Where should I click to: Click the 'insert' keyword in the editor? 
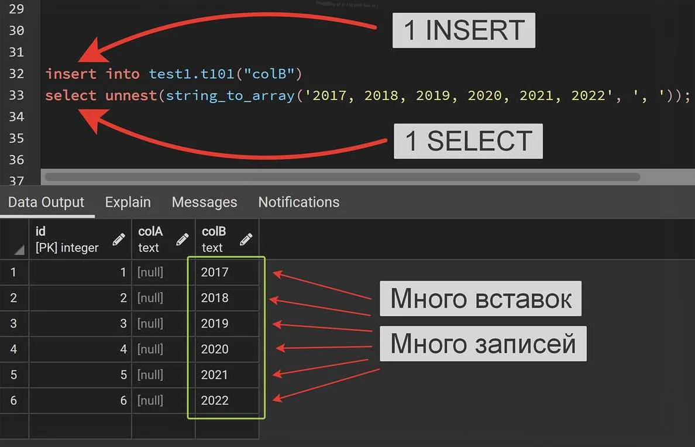tap(71, 74)
